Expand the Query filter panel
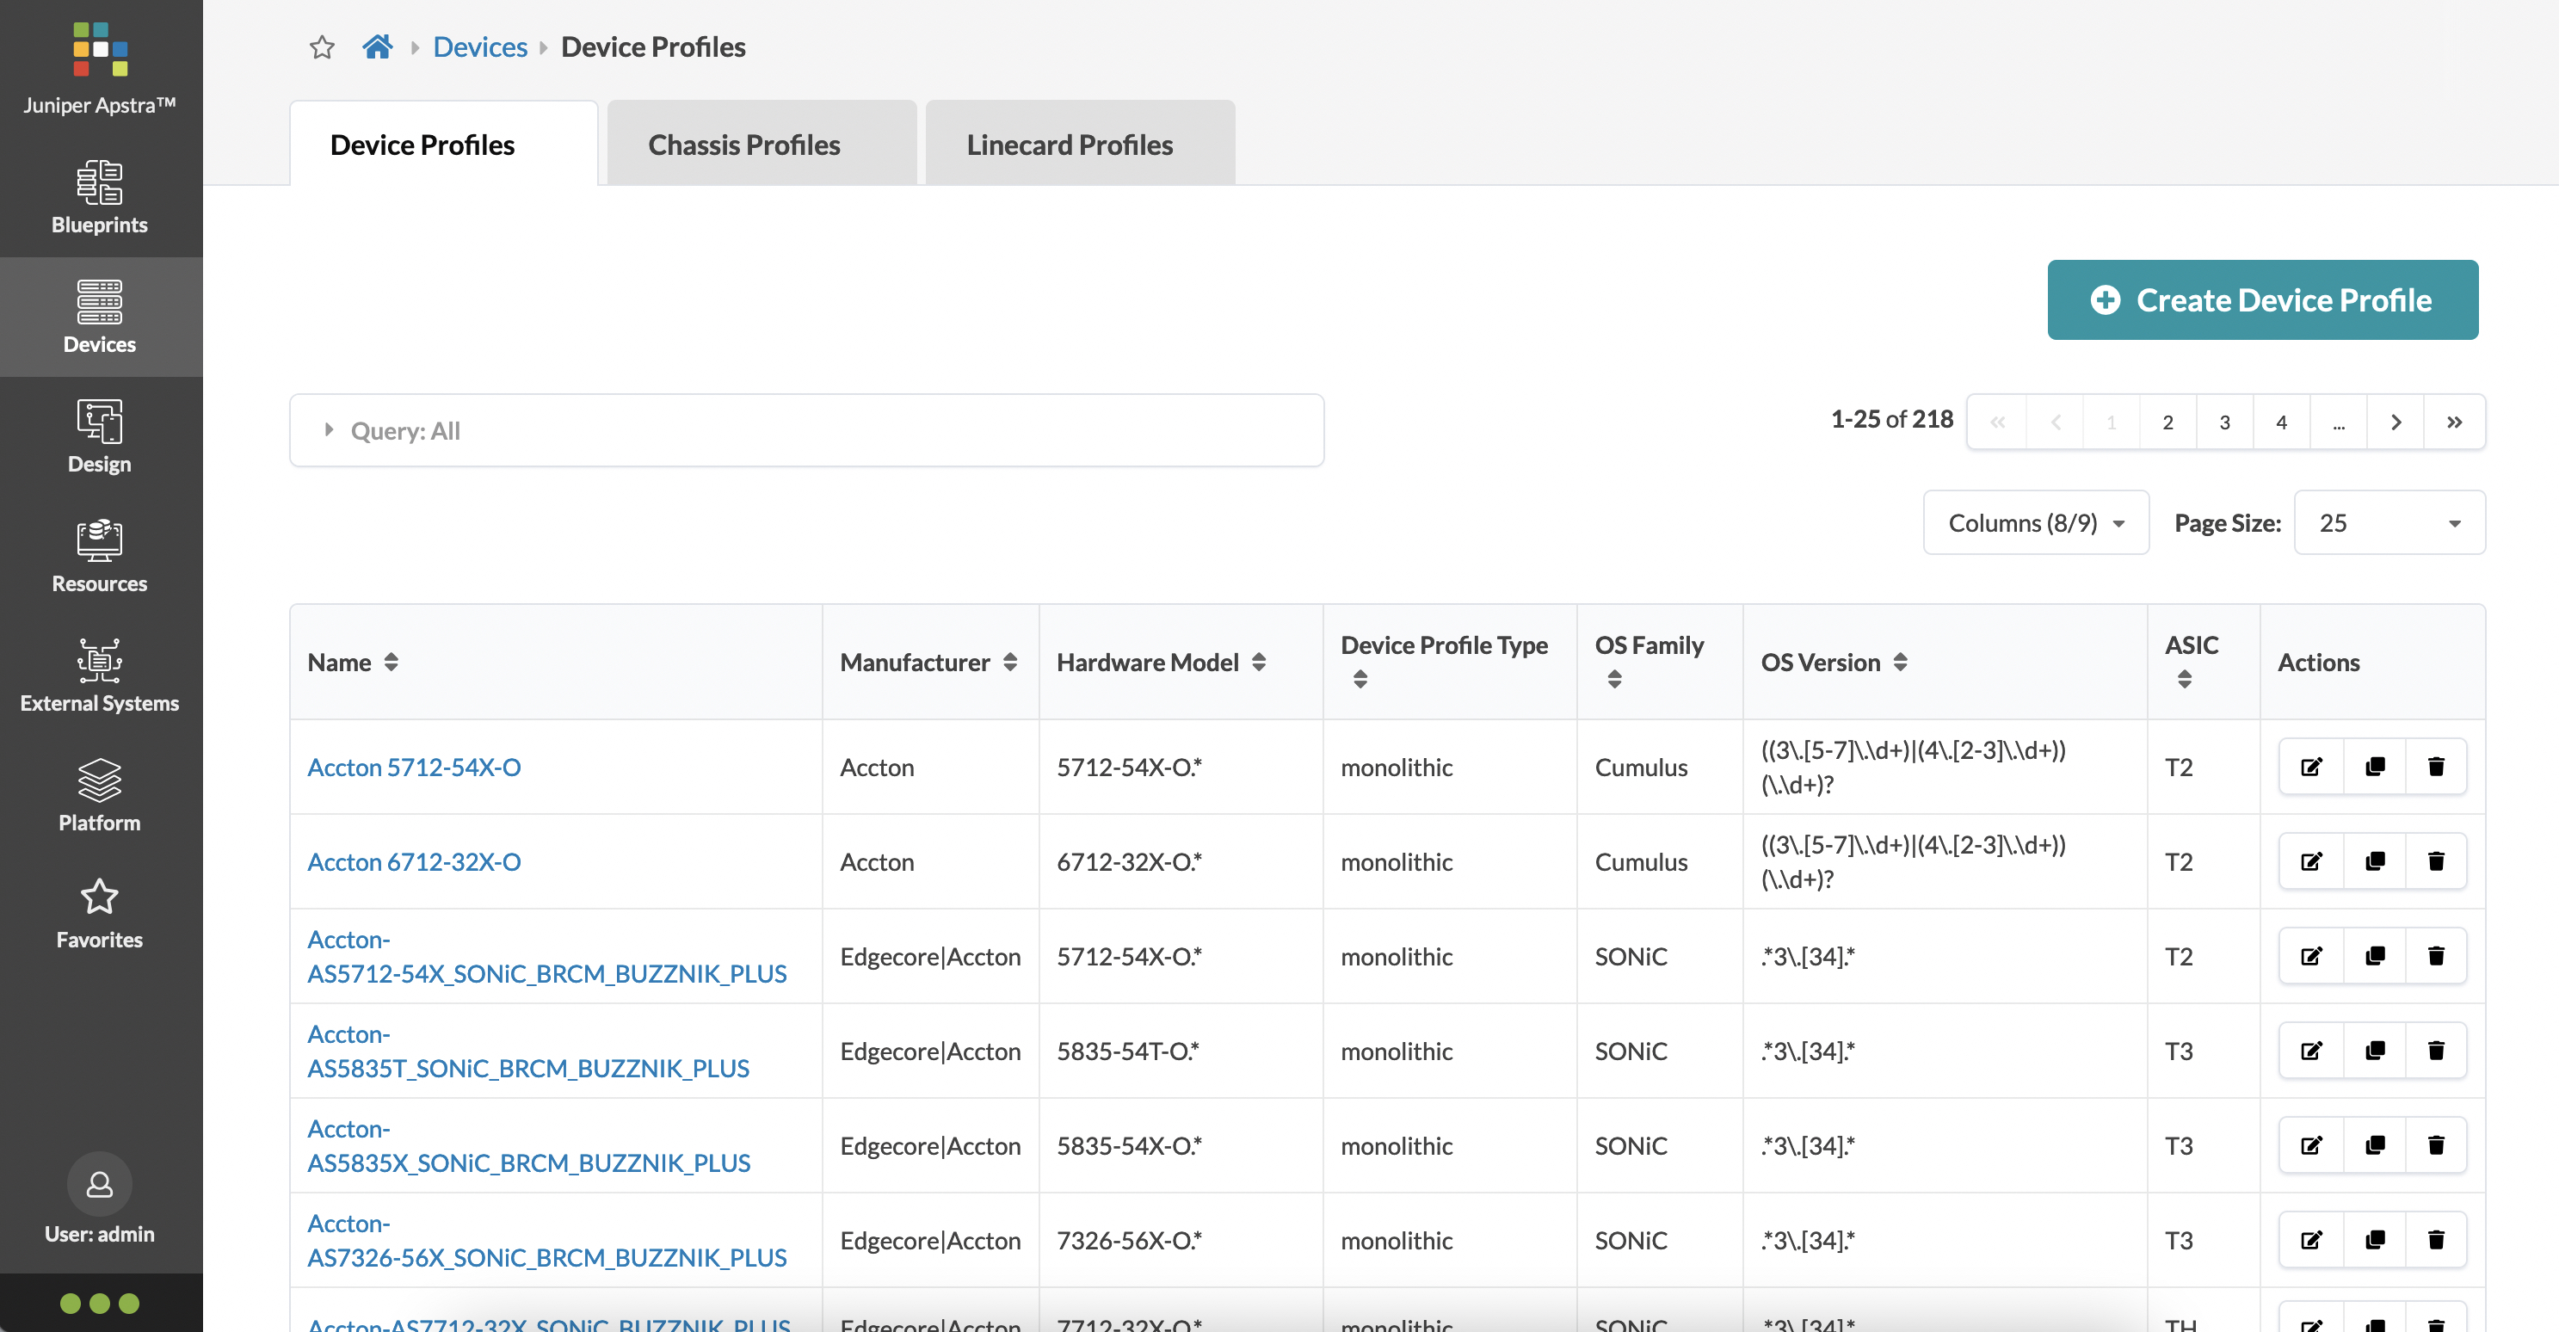Screen dimensions: 2559x1332 pos(330,429)
